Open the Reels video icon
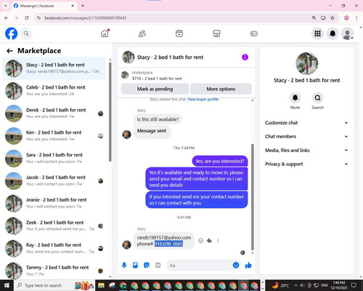The image size is (363, 291). [x=179, y=33]
